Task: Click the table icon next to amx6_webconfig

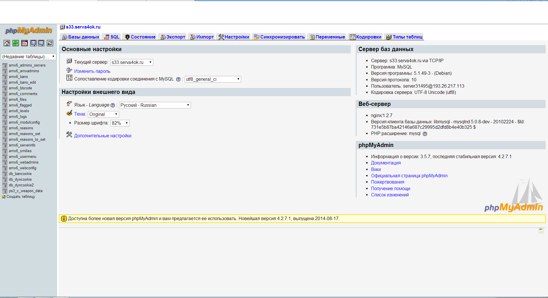Action: pyautogui.click(x=5, y=168)
